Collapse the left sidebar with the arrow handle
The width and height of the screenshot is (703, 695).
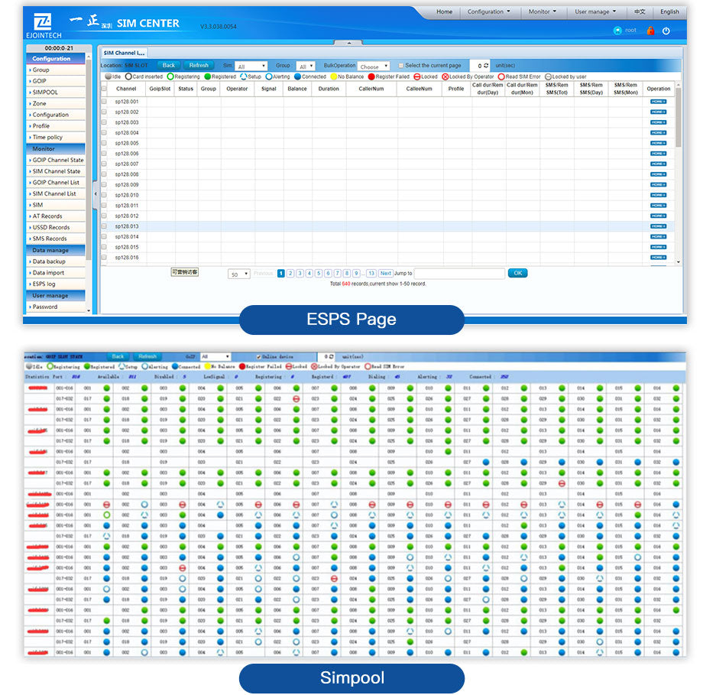point(96,194)
